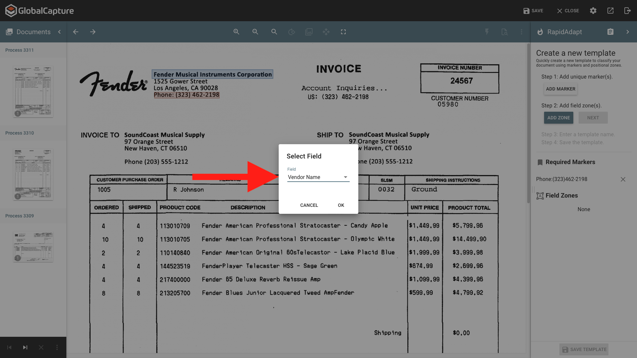Click highlighted Fender Musical Instruments Corporation text
Screen dimensions: 637x358
click(212, 74)
